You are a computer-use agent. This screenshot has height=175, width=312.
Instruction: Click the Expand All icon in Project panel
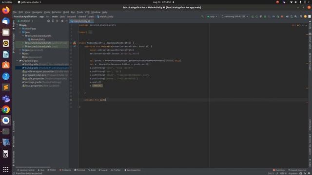(53, 21)
